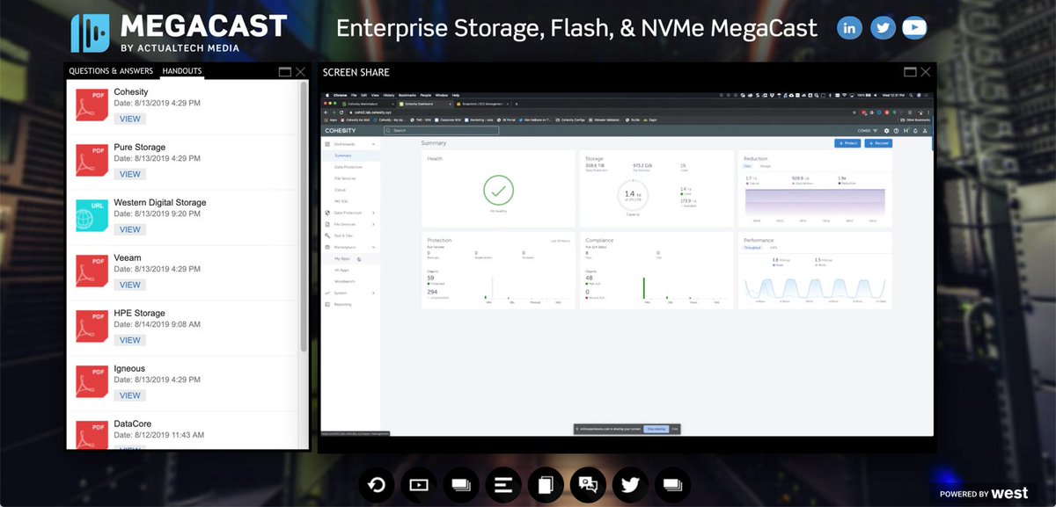This screenshot has width=1056, height=507.
Task: Switch to the Questions & Answers tab
Action: tap(111, 71)
